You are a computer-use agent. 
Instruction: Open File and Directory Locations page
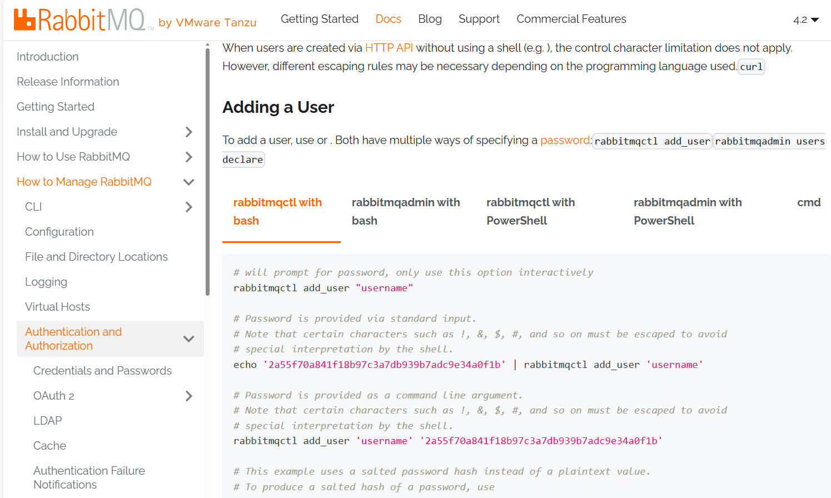click(x=96, y=257)
